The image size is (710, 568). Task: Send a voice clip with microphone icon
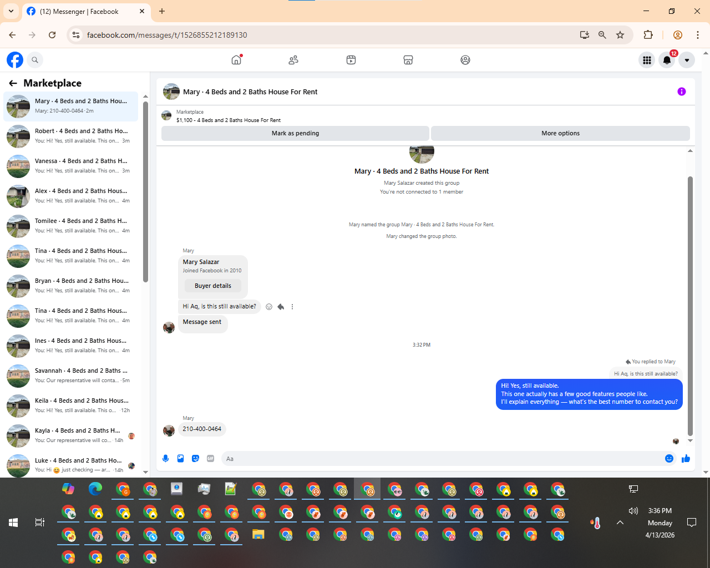click(165, 458)
